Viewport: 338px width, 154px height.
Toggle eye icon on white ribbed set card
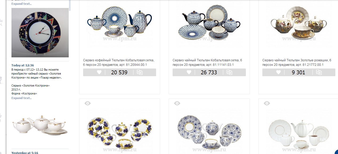(x=267, y=103)
